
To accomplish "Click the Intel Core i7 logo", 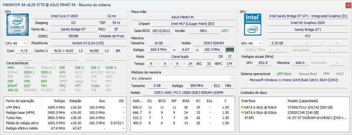I will [x=18, y=25].
